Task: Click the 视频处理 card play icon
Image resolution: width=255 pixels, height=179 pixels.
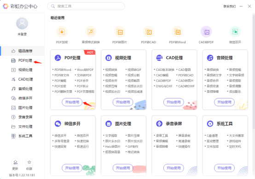Action: (x=109, y=58)
